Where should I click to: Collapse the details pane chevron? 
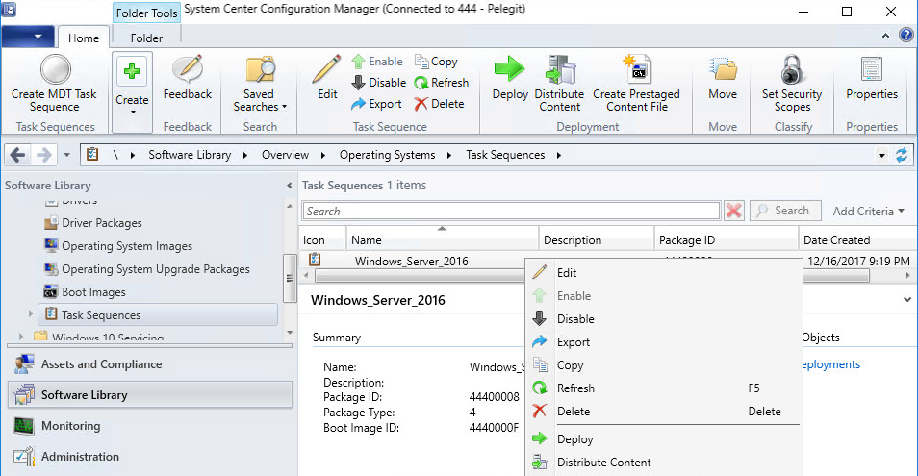coord(906,299)
